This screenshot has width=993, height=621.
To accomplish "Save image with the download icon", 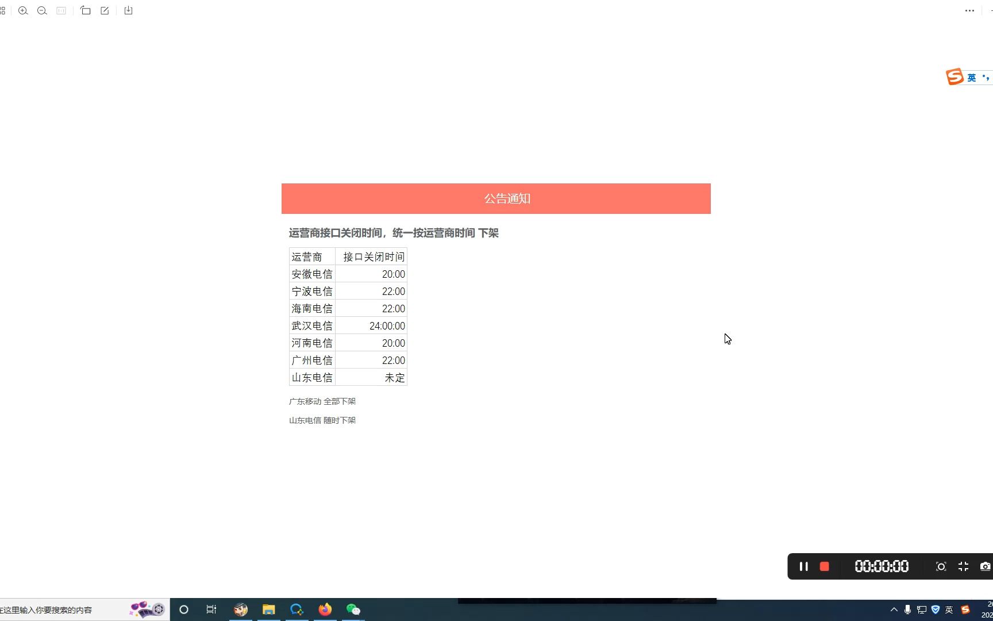I will 129,11.
